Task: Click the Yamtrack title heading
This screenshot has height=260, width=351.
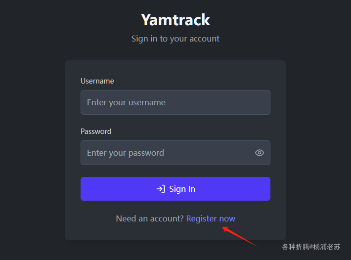Action: [x=175, y=20]
